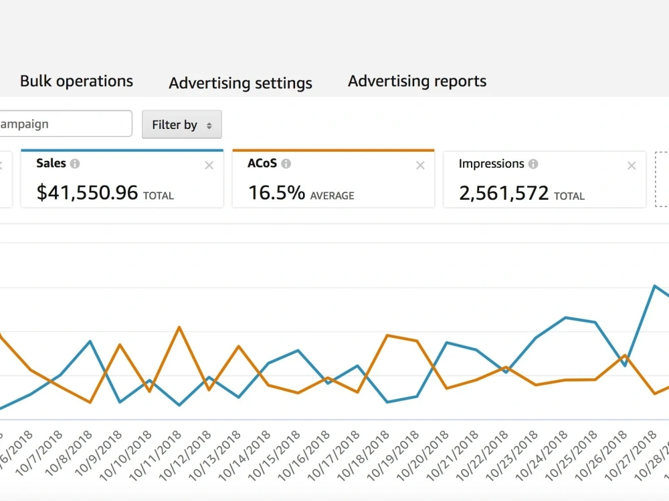Open the Advertising settings tab
This screenshot has height=501, width=669.
(240, 83)
